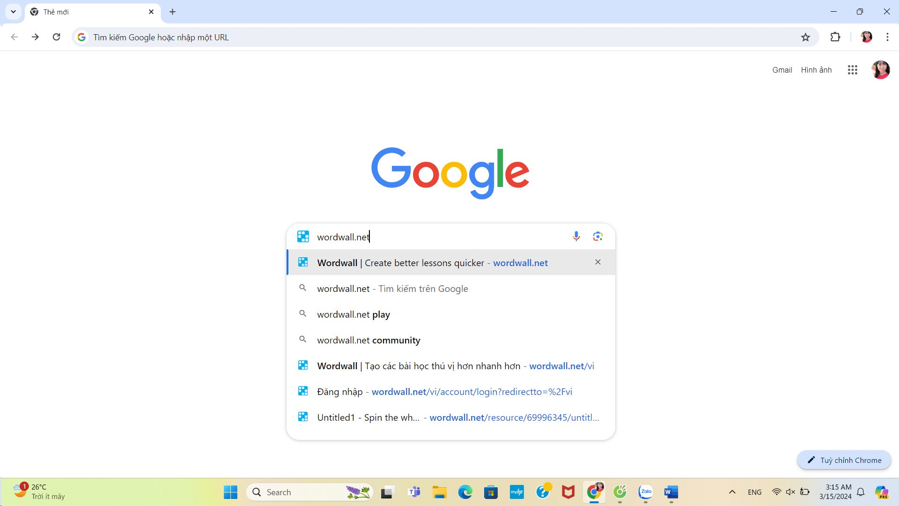Reload the current page
The image size is (899, 506).
tap(56, 37)
